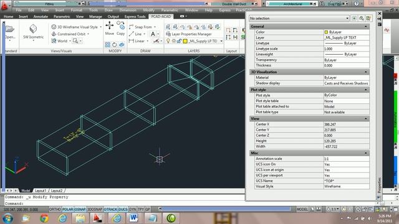Click the text tool 'A' icon

tap(153, 34)
